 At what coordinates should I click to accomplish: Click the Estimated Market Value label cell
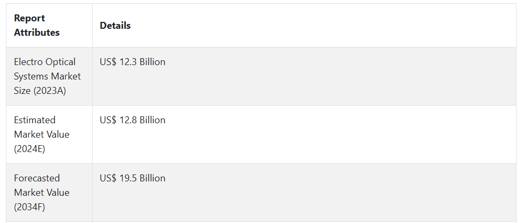pyautogui.click(x=49, y=134)
